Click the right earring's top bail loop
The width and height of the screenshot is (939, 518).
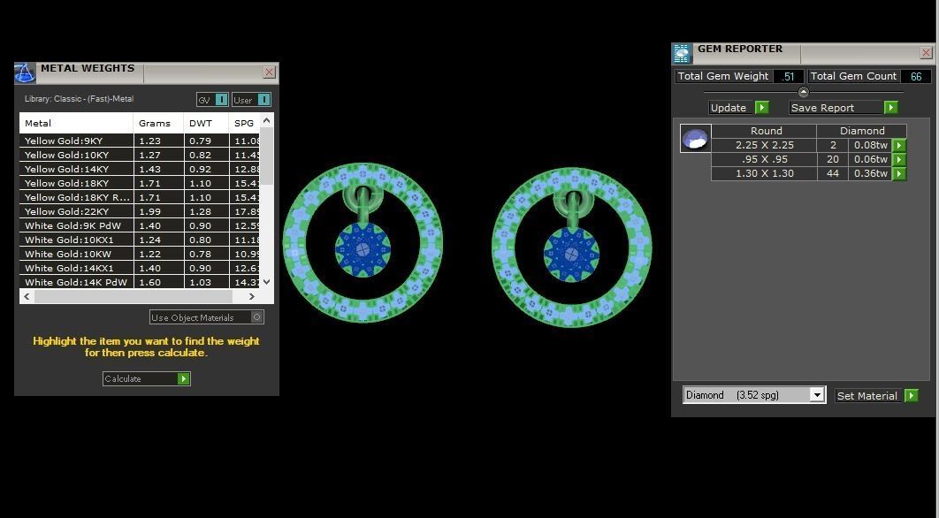573,202
